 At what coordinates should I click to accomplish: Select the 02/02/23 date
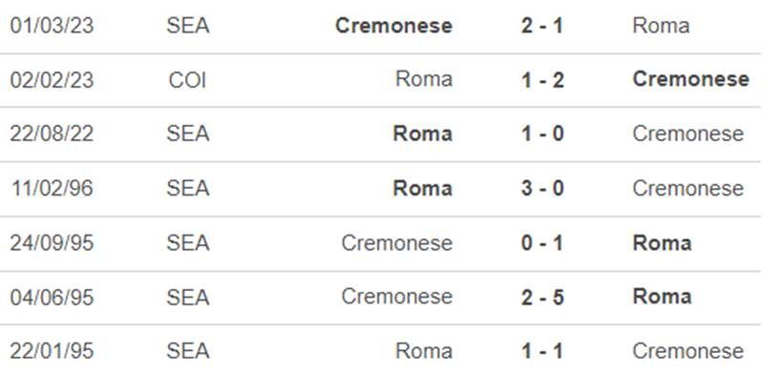click(52, 79)
